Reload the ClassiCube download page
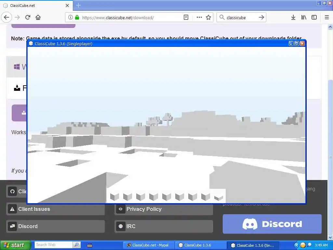333x250 pixels. (x=28, y=17)
